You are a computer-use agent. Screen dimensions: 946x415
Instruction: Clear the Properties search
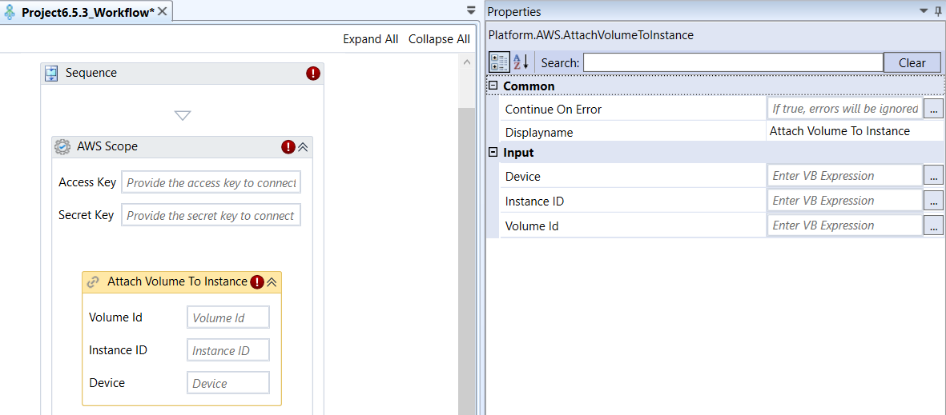(x=912, y=62)
